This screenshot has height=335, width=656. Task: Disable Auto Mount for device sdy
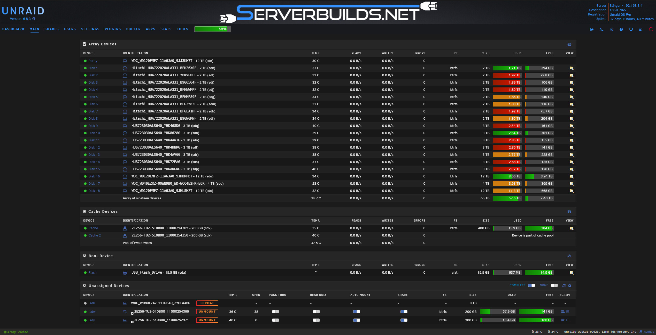pyautogui.click(x=357, y=320)
